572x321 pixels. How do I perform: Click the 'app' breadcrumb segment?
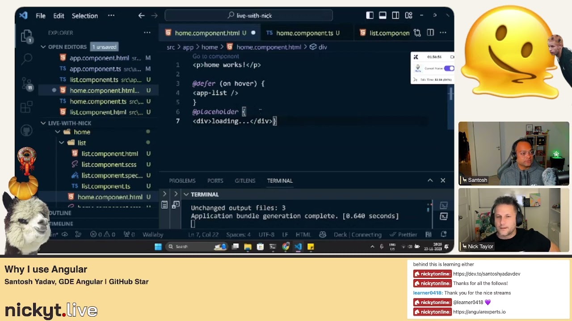click(188, 47)
